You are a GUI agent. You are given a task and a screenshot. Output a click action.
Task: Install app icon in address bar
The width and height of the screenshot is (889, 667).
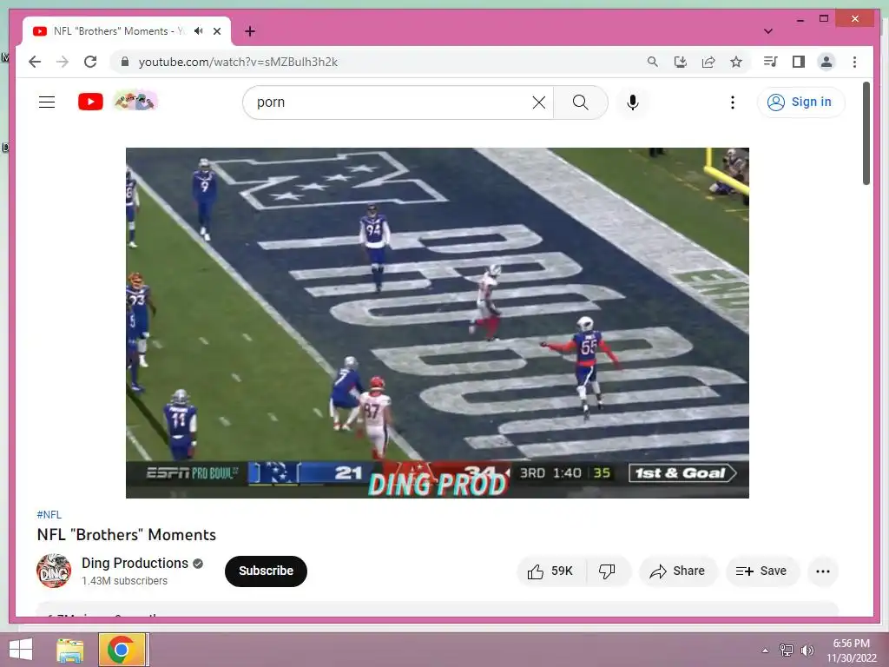click(681, 62)
